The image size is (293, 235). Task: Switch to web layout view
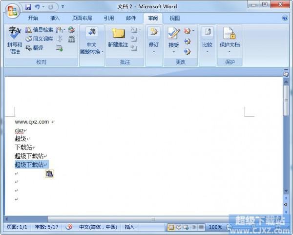[186, 227]
